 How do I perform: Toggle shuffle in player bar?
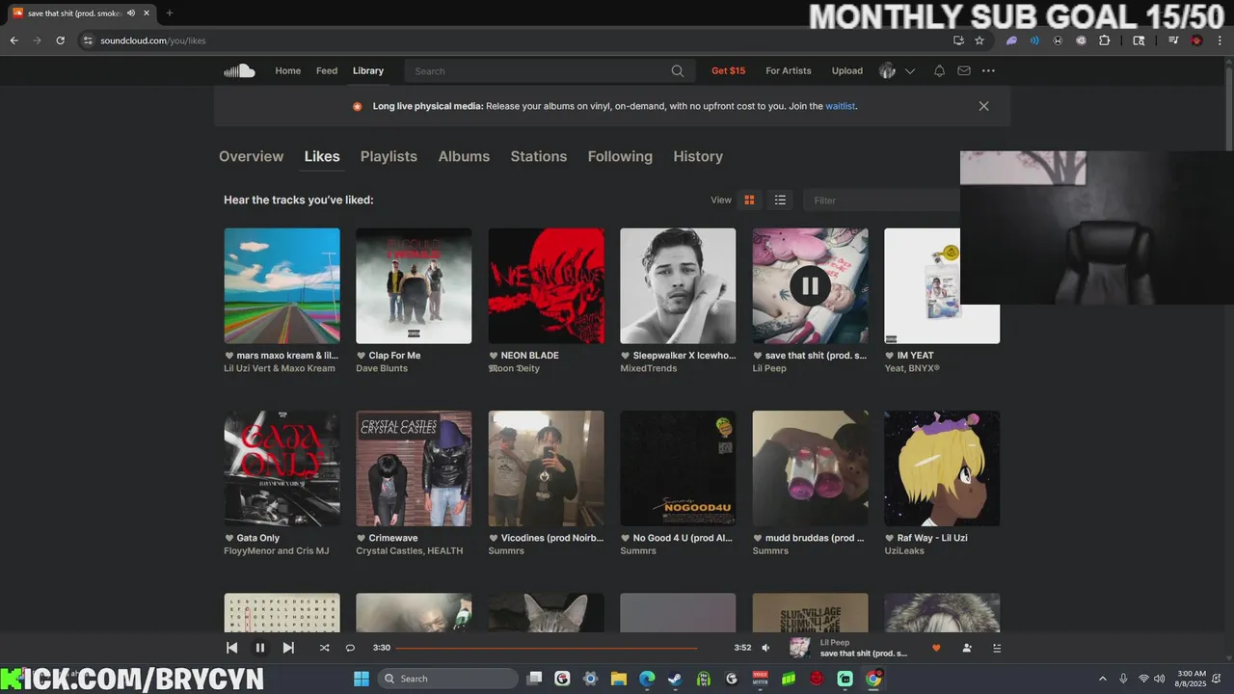324,648
